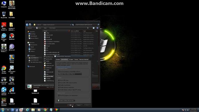Launch GTA IV Vehicle Mod shortcut
Screen dimensions: 199x112
12,80
